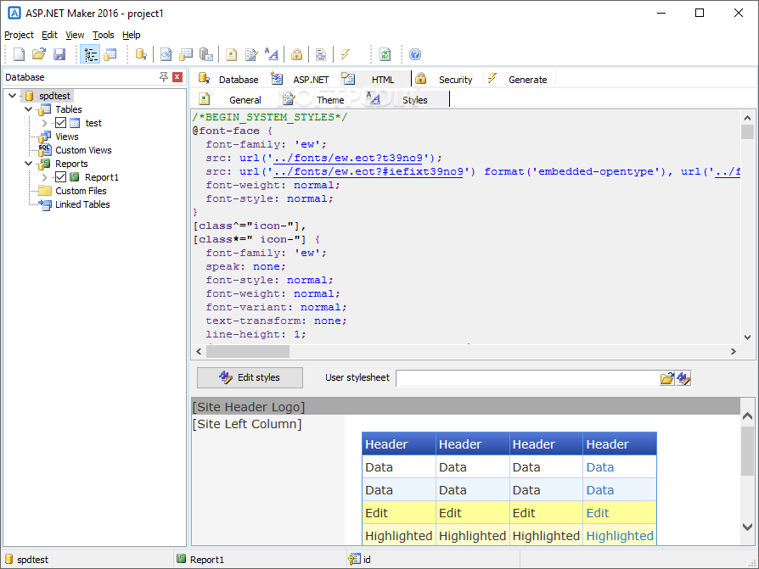This screenshot has height=569, width=759.
Task: Click the ../fonts/ew.eot?t39no9 link in the code
Action: [348, 158]
